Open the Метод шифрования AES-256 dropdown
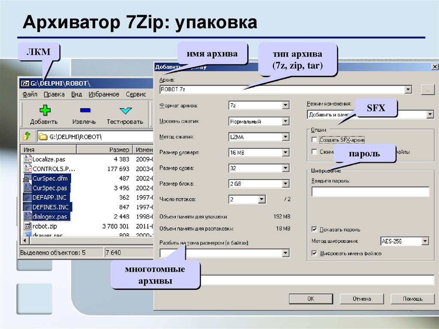This screenshot has height=329, width=439. (x=425, y=241)
